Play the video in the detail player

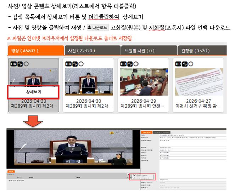tap(73, 149)
